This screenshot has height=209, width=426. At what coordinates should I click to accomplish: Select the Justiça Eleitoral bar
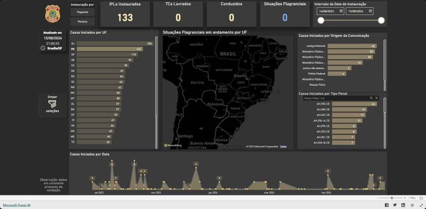coord(352,46)
